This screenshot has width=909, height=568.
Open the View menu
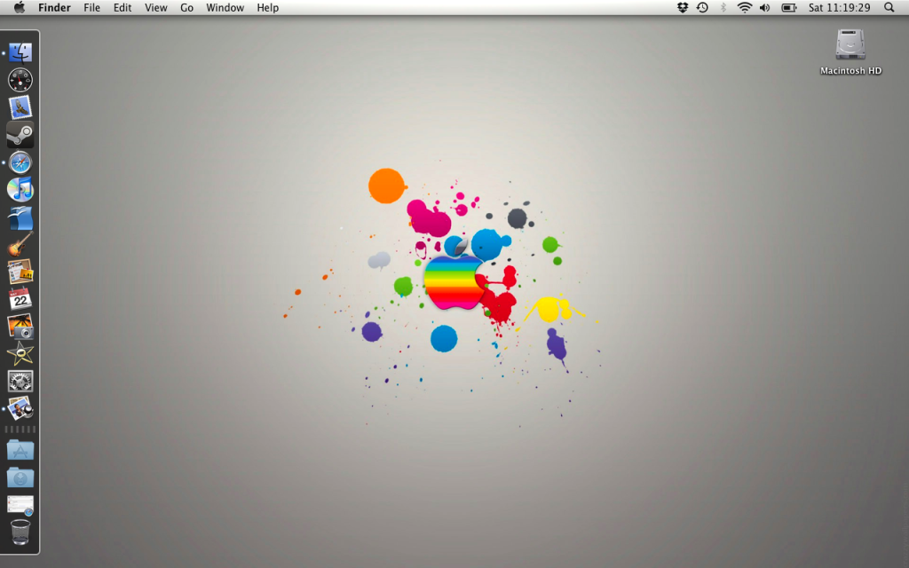pyautogui.click(x=156, y=7)
